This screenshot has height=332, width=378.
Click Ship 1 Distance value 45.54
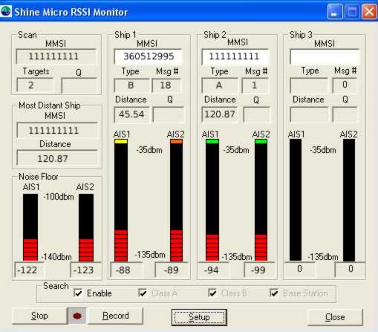coord(131,114)
